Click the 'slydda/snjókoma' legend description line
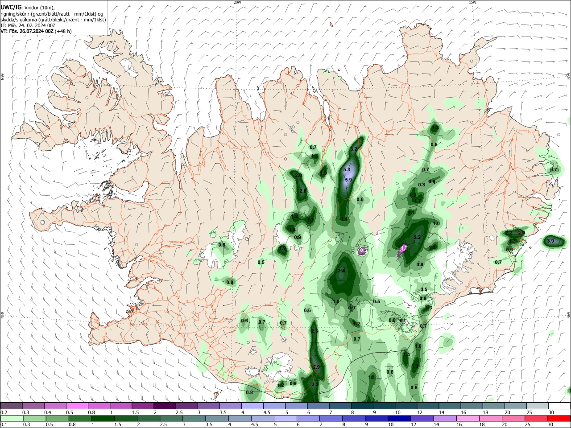Screen dimensions: 571x428 53,20
